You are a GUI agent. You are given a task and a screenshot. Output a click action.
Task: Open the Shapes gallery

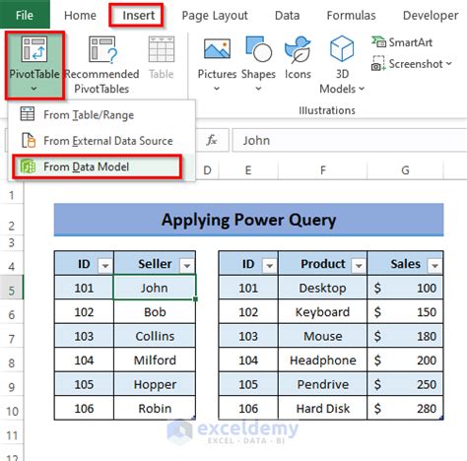click(x=258, y=65)
